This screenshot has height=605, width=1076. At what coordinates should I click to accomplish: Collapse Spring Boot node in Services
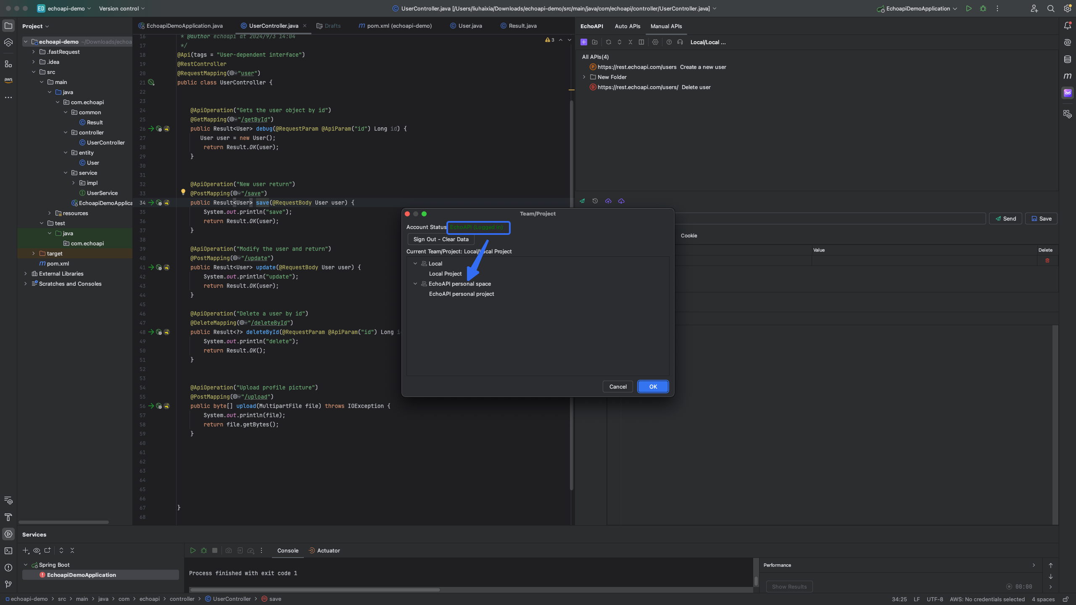[x=26, y=565]
